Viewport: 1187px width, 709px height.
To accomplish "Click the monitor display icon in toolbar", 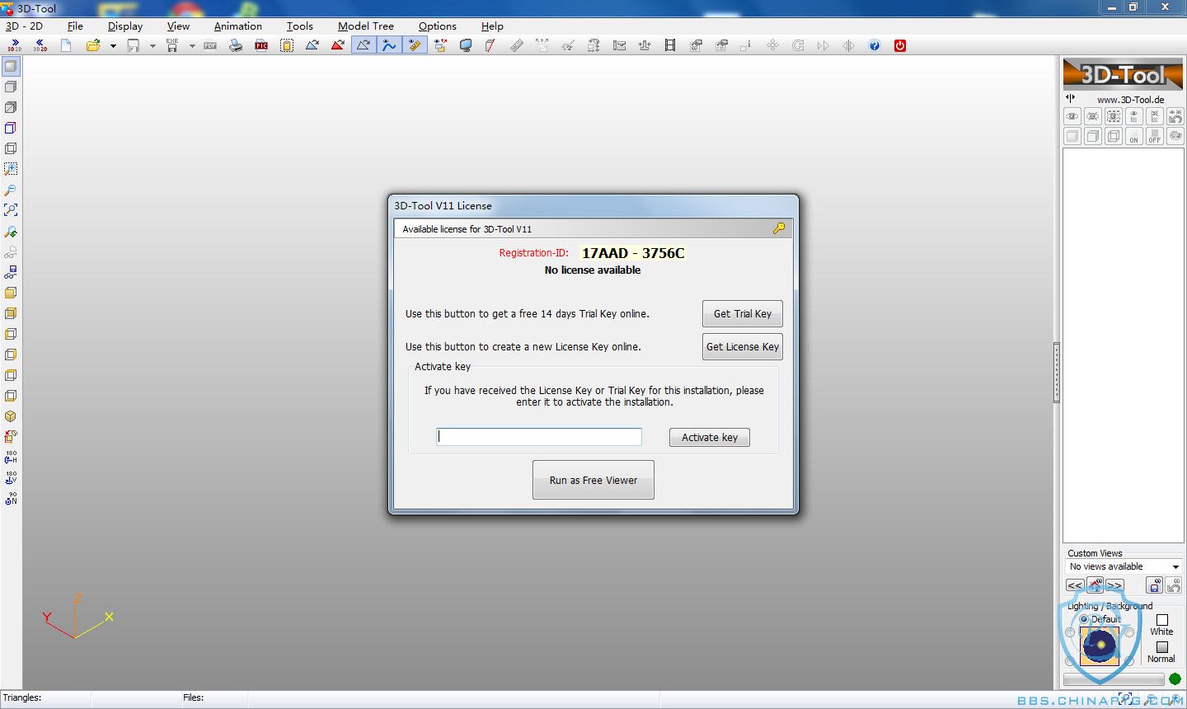I will click(x=466, y=45).
